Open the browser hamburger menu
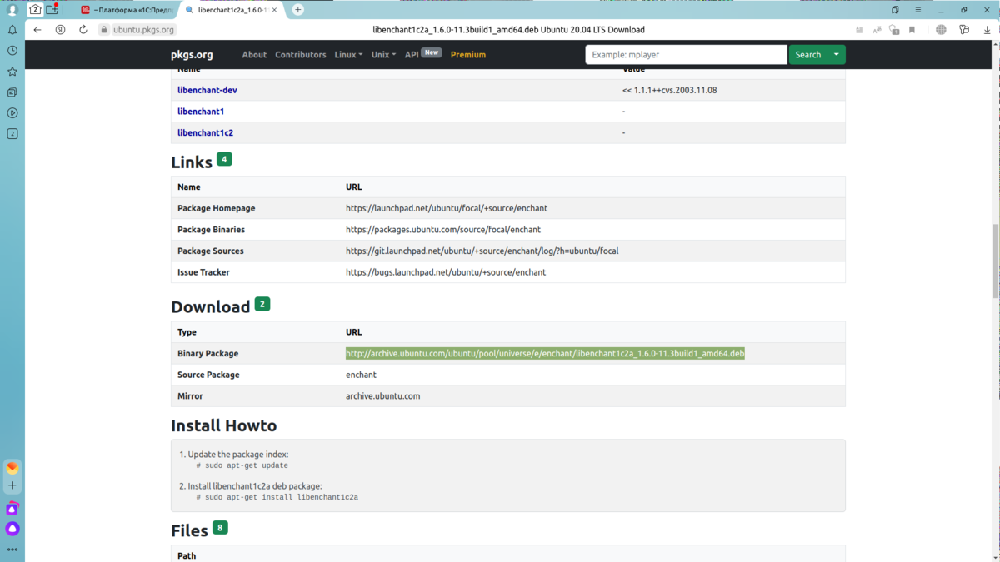 (918, 10)
